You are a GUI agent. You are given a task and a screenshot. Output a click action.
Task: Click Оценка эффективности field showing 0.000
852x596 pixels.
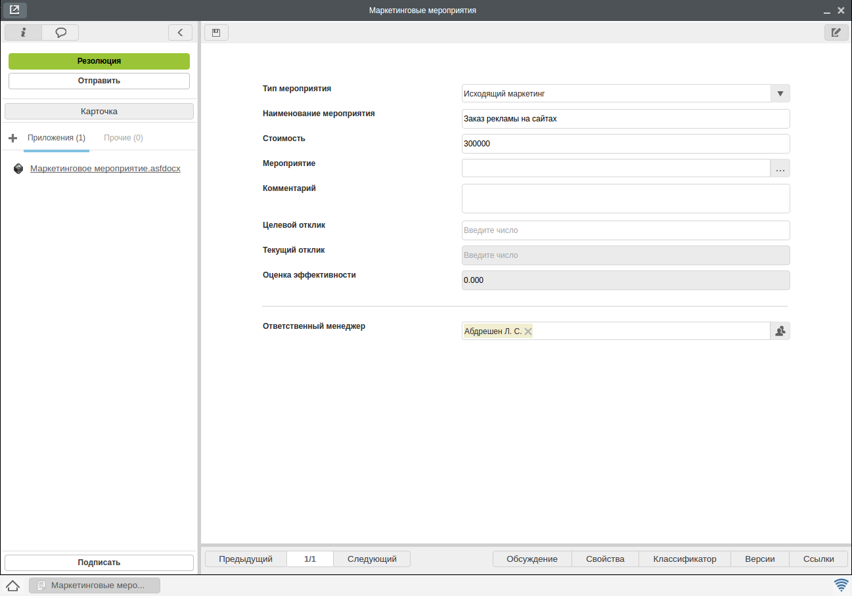click(x=626, y=280)
